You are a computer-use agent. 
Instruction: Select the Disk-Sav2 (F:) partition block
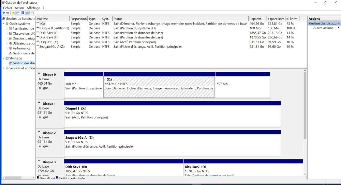coord(243,167)
